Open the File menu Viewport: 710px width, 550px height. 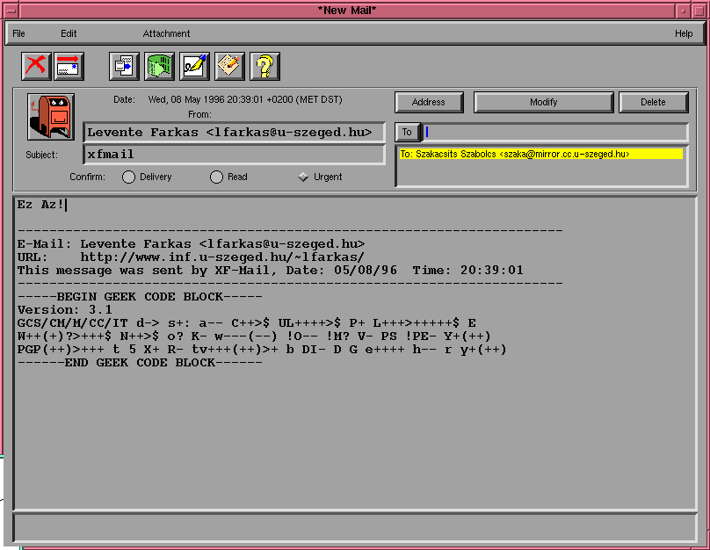(18, 33)
